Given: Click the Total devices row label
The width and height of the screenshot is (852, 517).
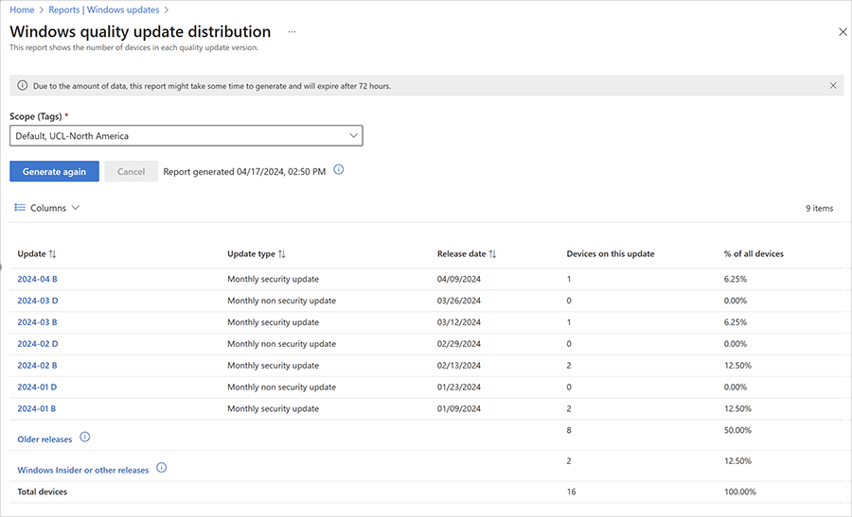Looking at the screenshot, I should coord(43,491).
